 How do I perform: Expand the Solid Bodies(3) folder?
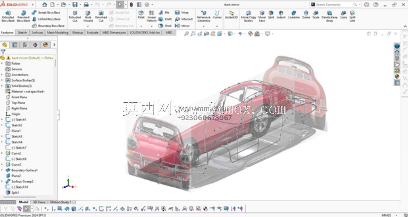coord(2,86)
